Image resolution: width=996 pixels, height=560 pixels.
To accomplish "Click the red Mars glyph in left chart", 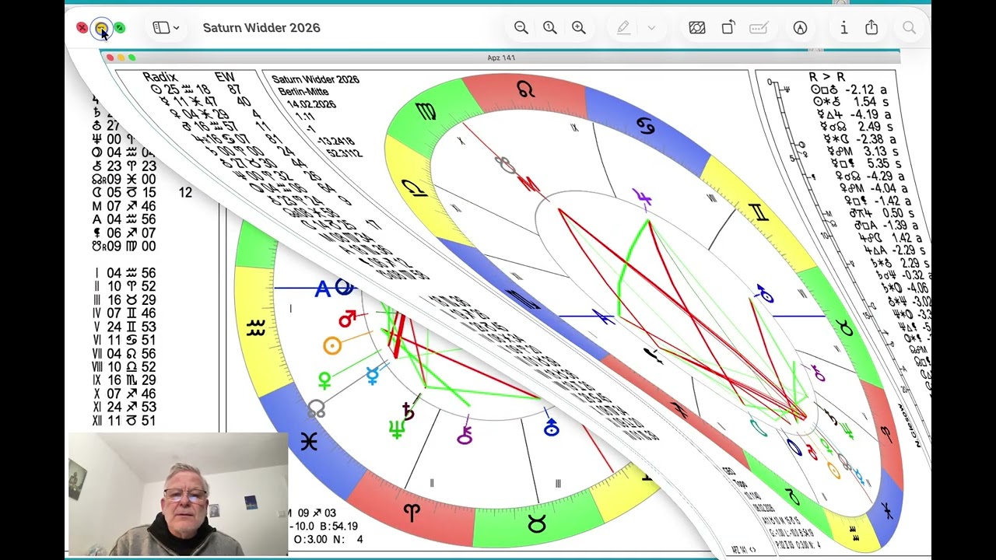I will click(347, 319).
